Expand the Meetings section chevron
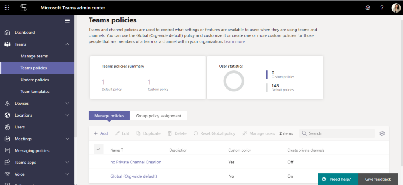The width and height of the screenshot is (403, 185). coord(67,139)
